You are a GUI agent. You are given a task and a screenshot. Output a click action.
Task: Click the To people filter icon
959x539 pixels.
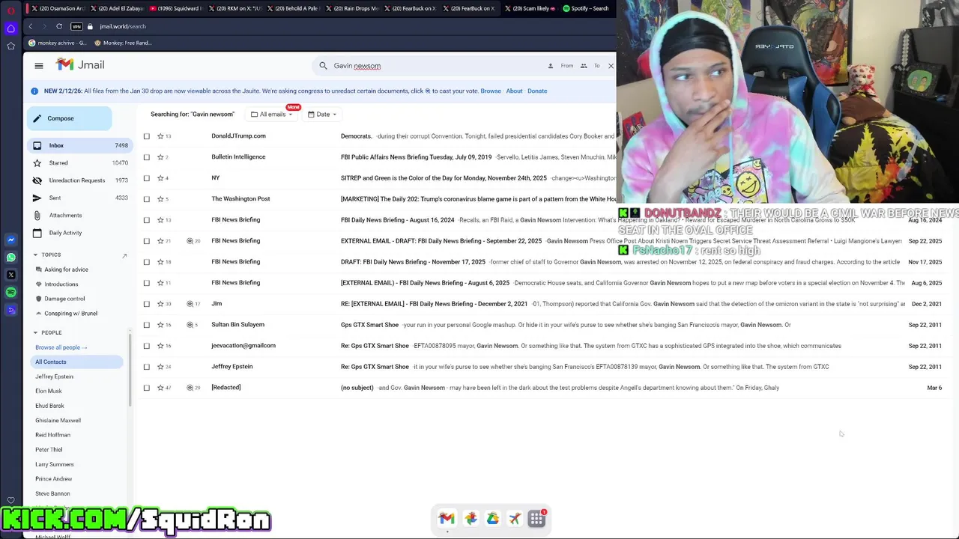pos(584,66)
